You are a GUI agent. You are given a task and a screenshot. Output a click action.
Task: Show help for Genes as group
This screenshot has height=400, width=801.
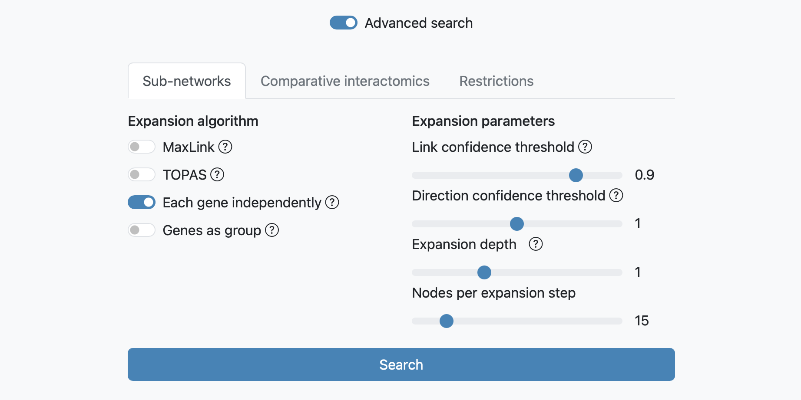click(x=272, y=230)
